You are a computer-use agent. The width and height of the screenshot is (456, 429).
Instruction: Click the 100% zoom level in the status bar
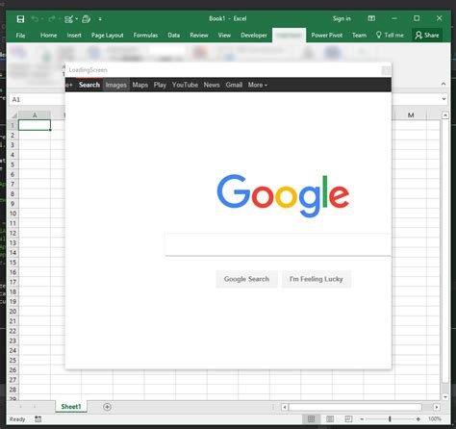click(x=435, y=419)
